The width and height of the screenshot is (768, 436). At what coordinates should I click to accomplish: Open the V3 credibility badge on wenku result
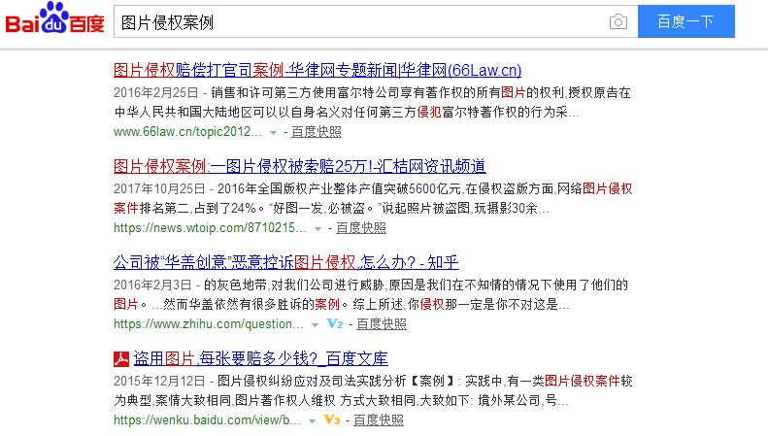332,419
